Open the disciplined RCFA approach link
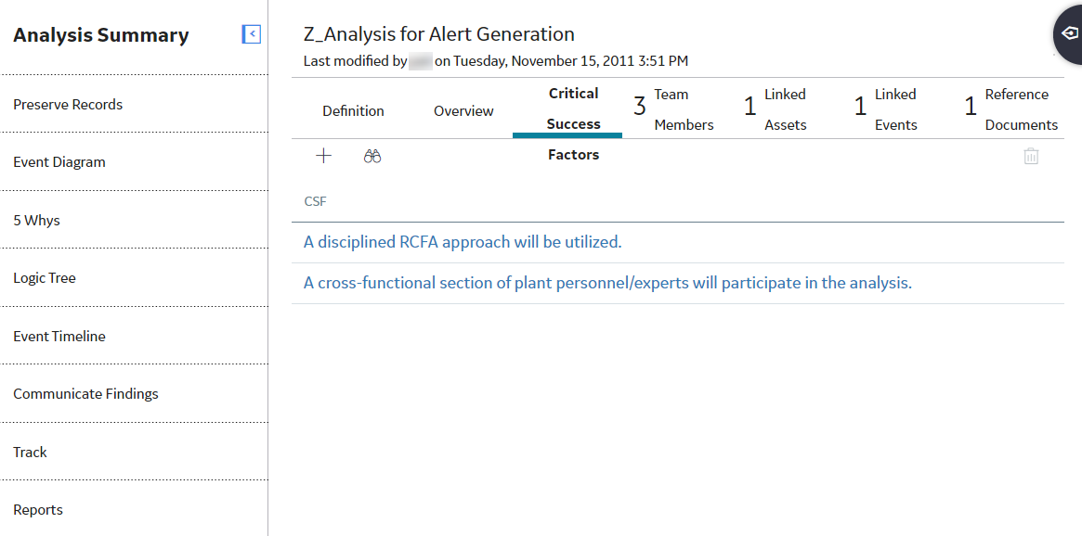The height and width of the screenshot is (536, 1082). [463, 243]
